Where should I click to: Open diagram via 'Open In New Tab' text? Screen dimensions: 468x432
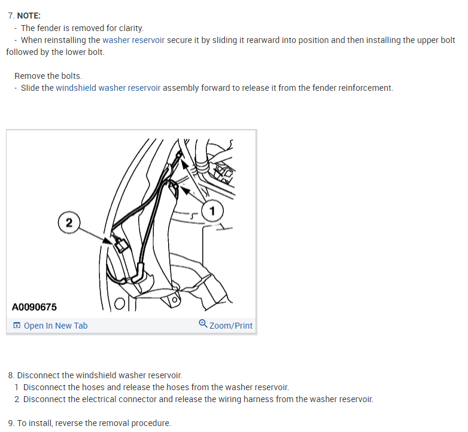coord(56,326)
